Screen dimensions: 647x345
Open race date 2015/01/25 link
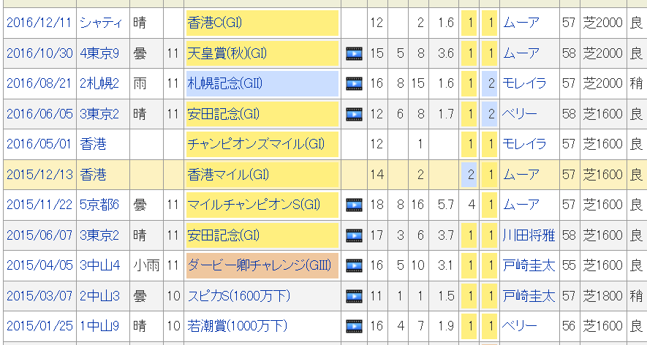(39, 326)
